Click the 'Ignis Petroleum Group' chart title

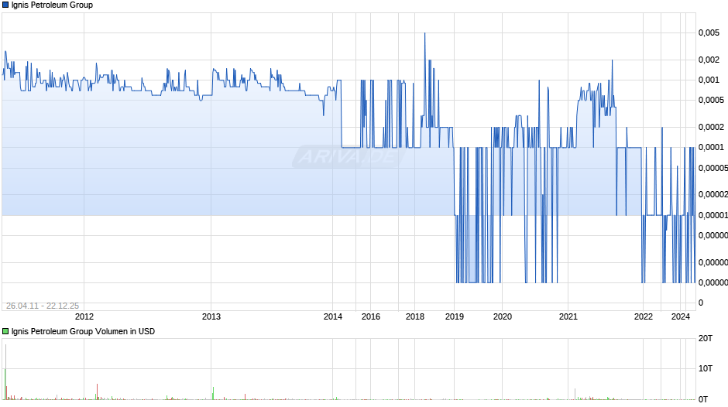click(x=52, y=5)
